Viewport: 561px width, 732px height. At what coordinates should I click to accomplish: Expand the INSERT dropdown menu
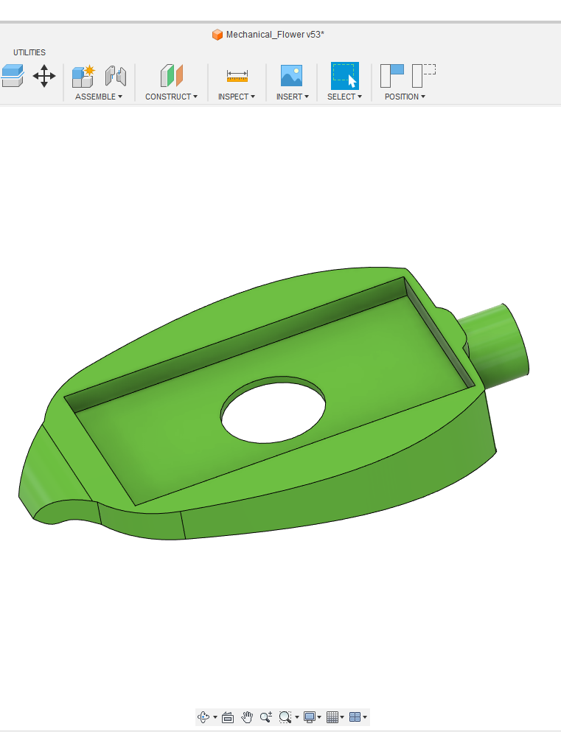point(293,97)
